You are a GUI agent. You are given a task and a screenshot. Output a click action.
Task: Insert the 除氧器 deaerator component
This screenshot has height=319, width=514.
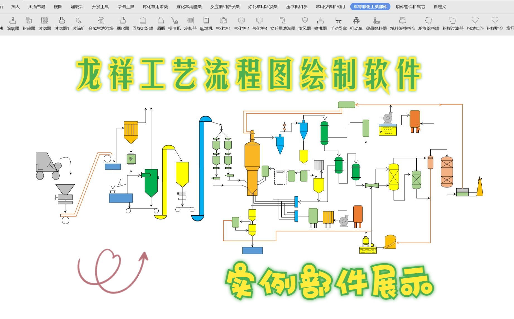pyautogui.click(x=13, y=23)
